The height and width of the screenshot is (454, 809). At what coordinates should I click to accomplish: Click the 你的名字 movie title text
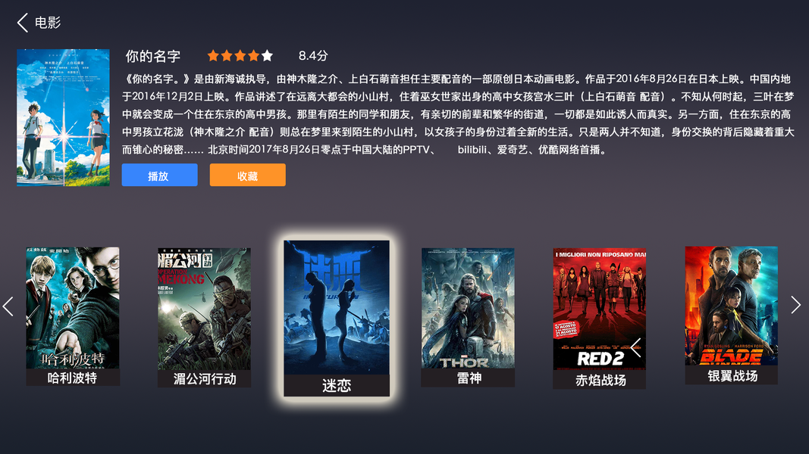[152, 55]
